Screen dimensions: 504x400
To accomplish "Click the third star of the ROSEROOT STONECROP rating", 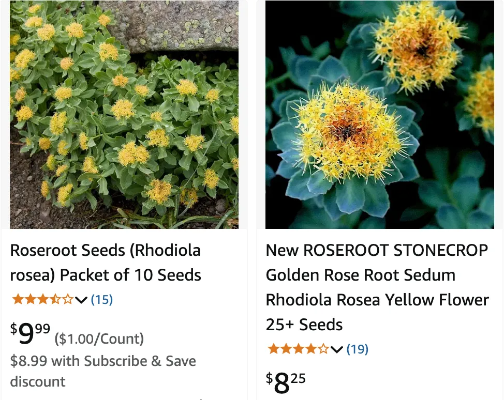I will 299,349.
